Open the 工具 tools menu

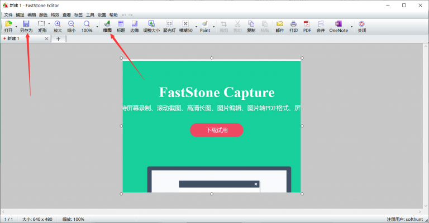(x=90, y=14)
